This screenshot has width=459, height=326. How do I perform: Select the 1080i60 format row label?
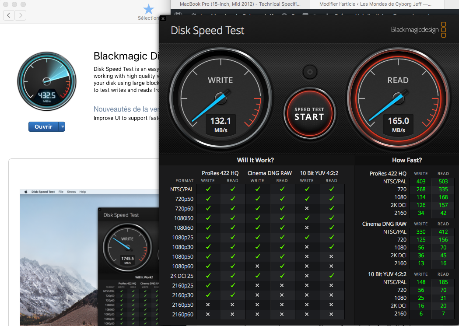click(184, 228)
